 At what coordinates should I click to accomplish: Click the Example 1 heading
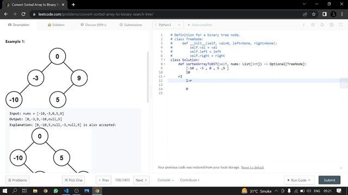coord(15,42)
